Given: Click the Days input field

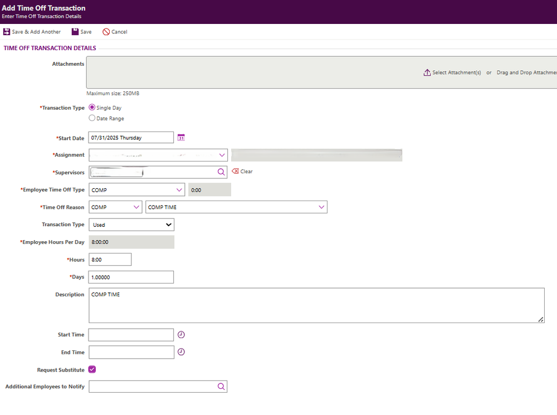Looking at the screenshot, I should (131, 277).
